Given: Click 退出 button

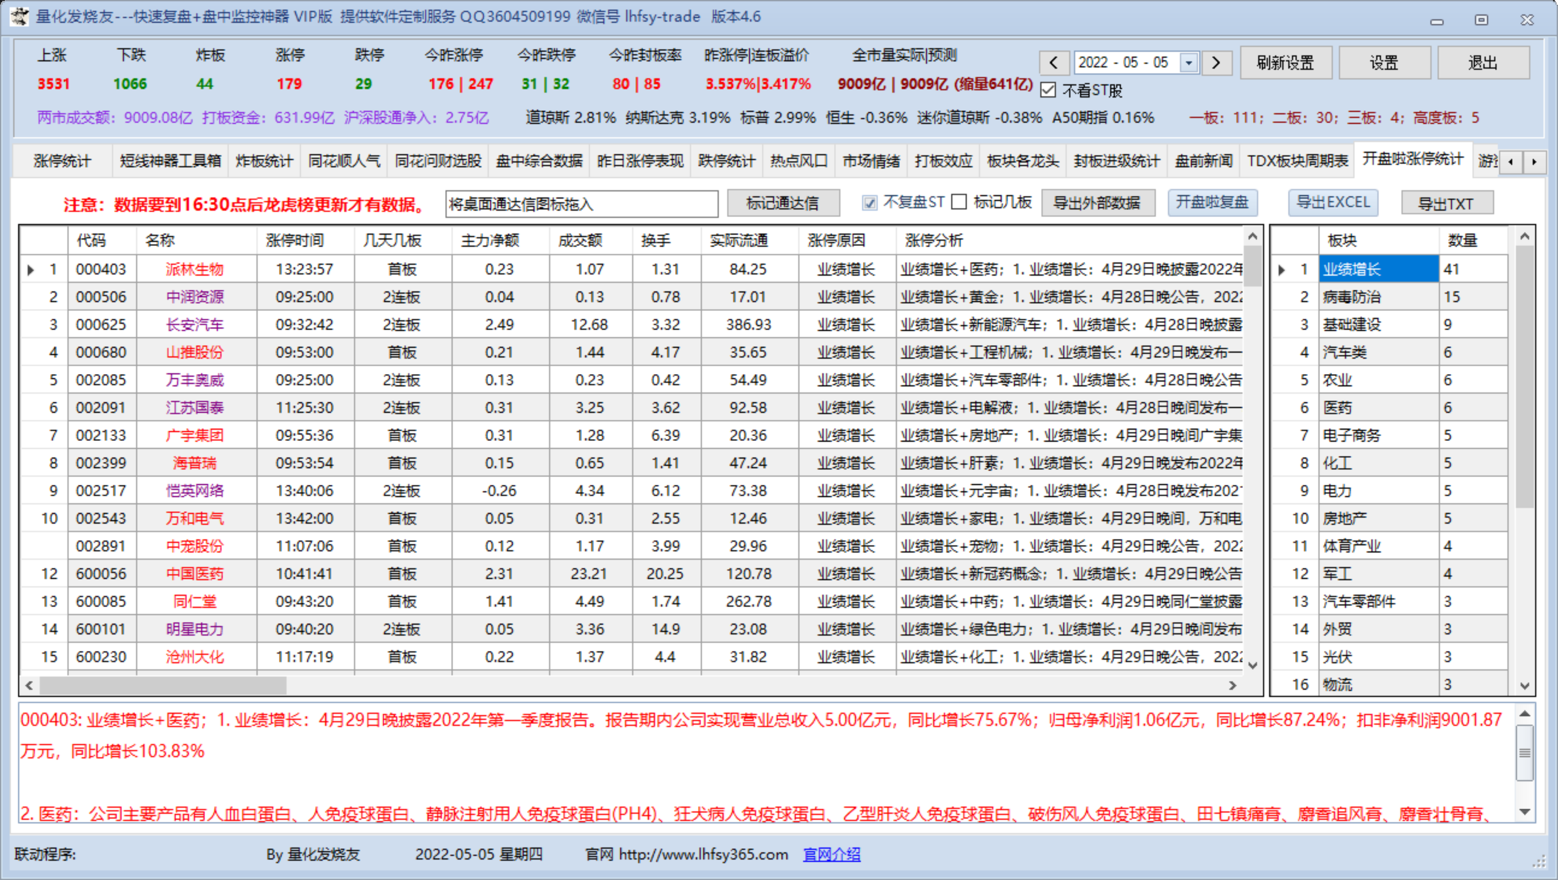Looking at the screenshot, I should coord(1483,63).
